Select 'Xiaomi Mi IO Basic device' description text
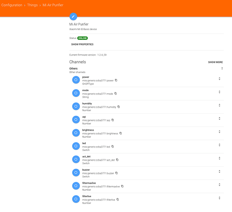Screen dimensions: 232x212 (83, 29)
